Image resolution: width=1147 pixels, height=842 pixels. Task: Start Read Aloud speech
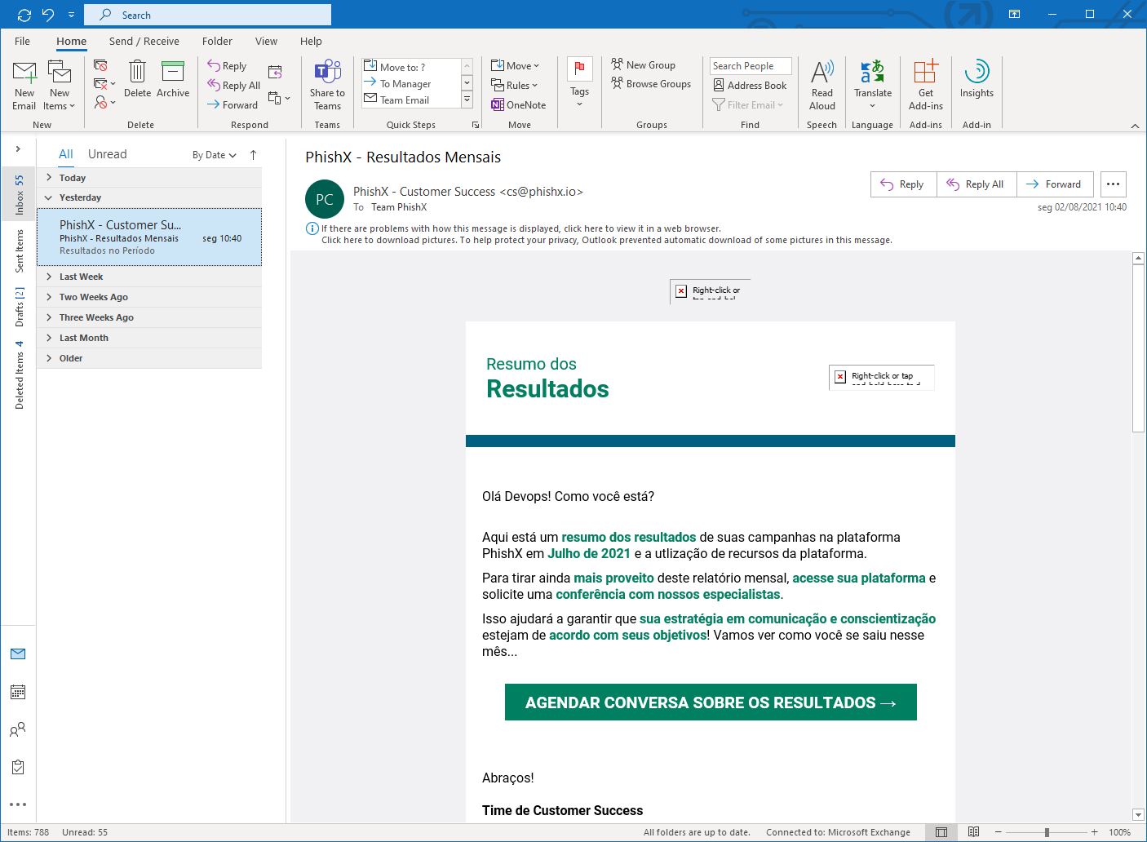(x=822, y=85)
